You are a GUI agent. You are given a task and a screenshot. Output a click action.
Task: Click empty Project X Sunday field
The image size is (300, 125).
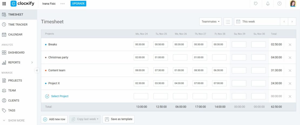pos(258,83)
